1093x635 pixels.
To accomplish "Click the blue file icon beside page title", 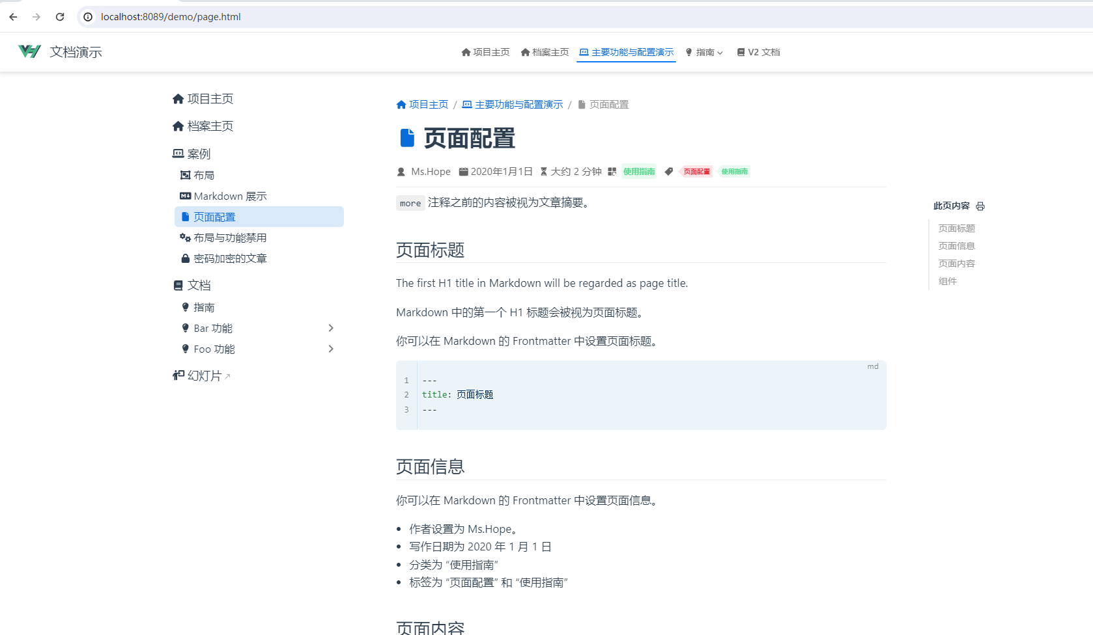I will point(407,138).
